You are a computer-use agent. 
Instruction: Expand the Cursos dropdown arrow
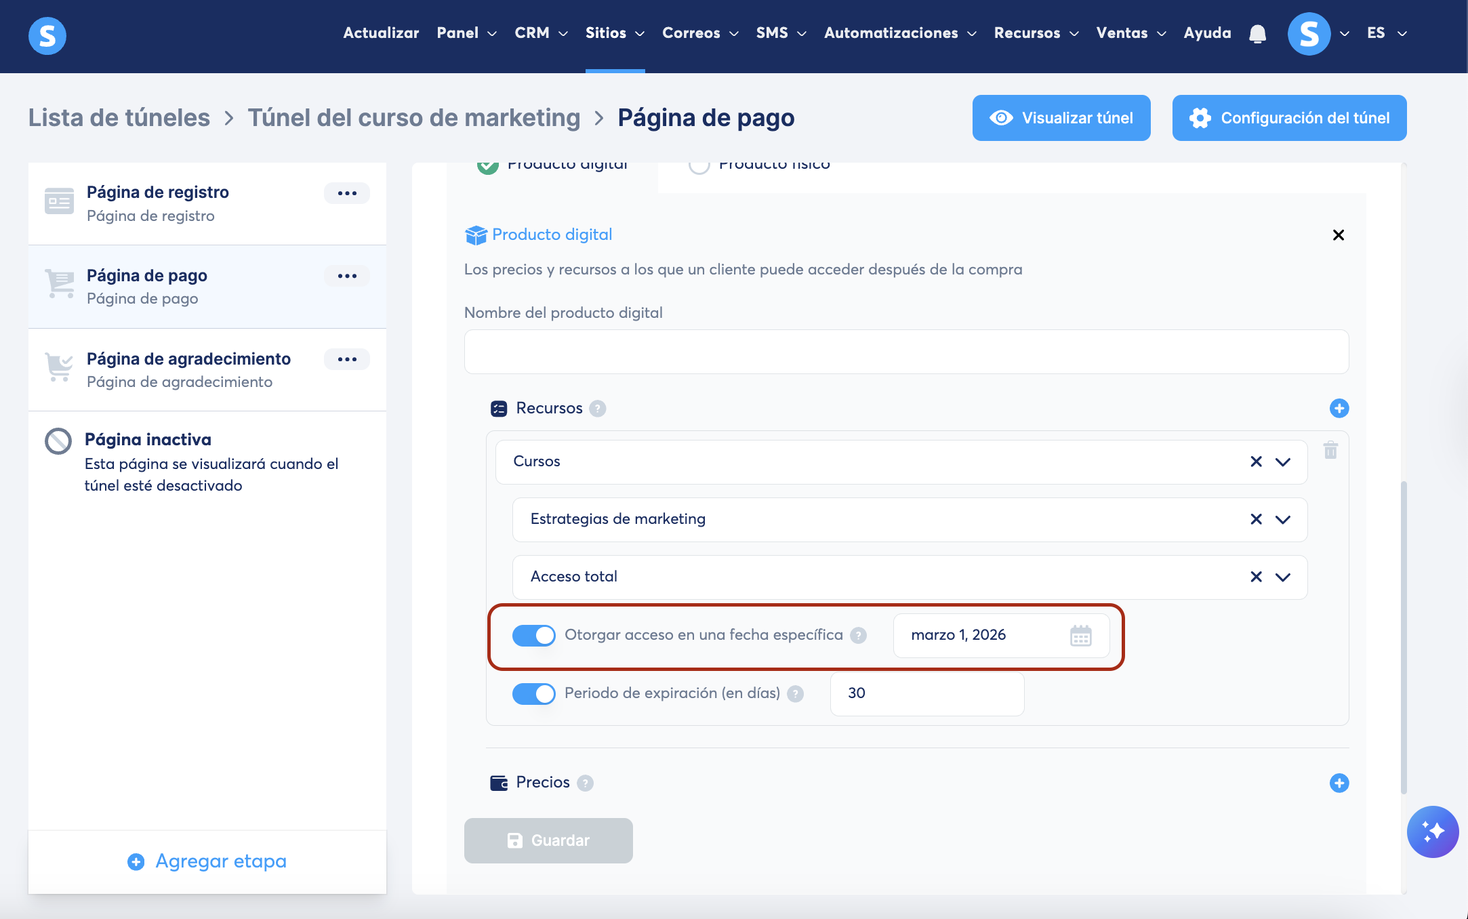[1282, 462]
